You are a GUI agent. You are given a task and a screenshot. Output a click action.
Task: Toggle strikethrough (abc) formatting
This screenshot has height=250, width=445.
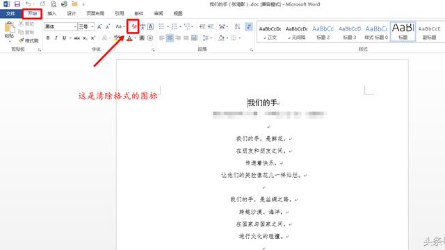(77, 38)
